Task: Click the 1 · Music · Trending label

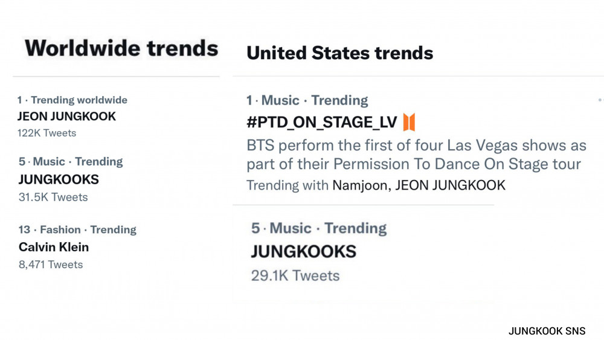Action: coord(307,100)
